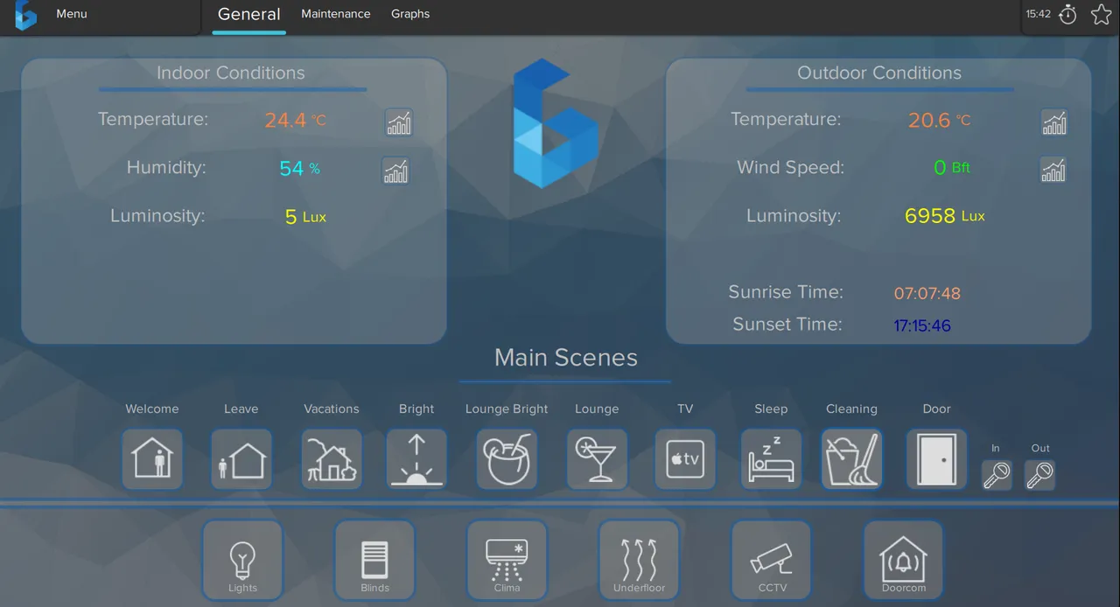Click the Outdoor Conditions heading
Image resolution: width=1120 pixels, height=607 pixels.
[x=879, y=73]
